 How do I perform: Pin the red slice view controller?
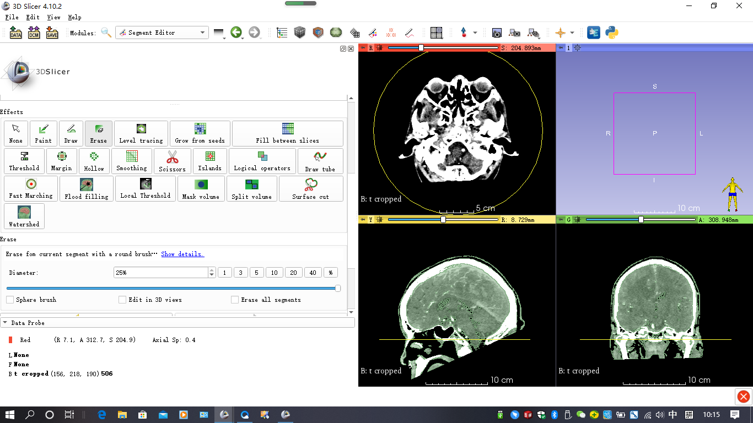[x=363, y=48]
